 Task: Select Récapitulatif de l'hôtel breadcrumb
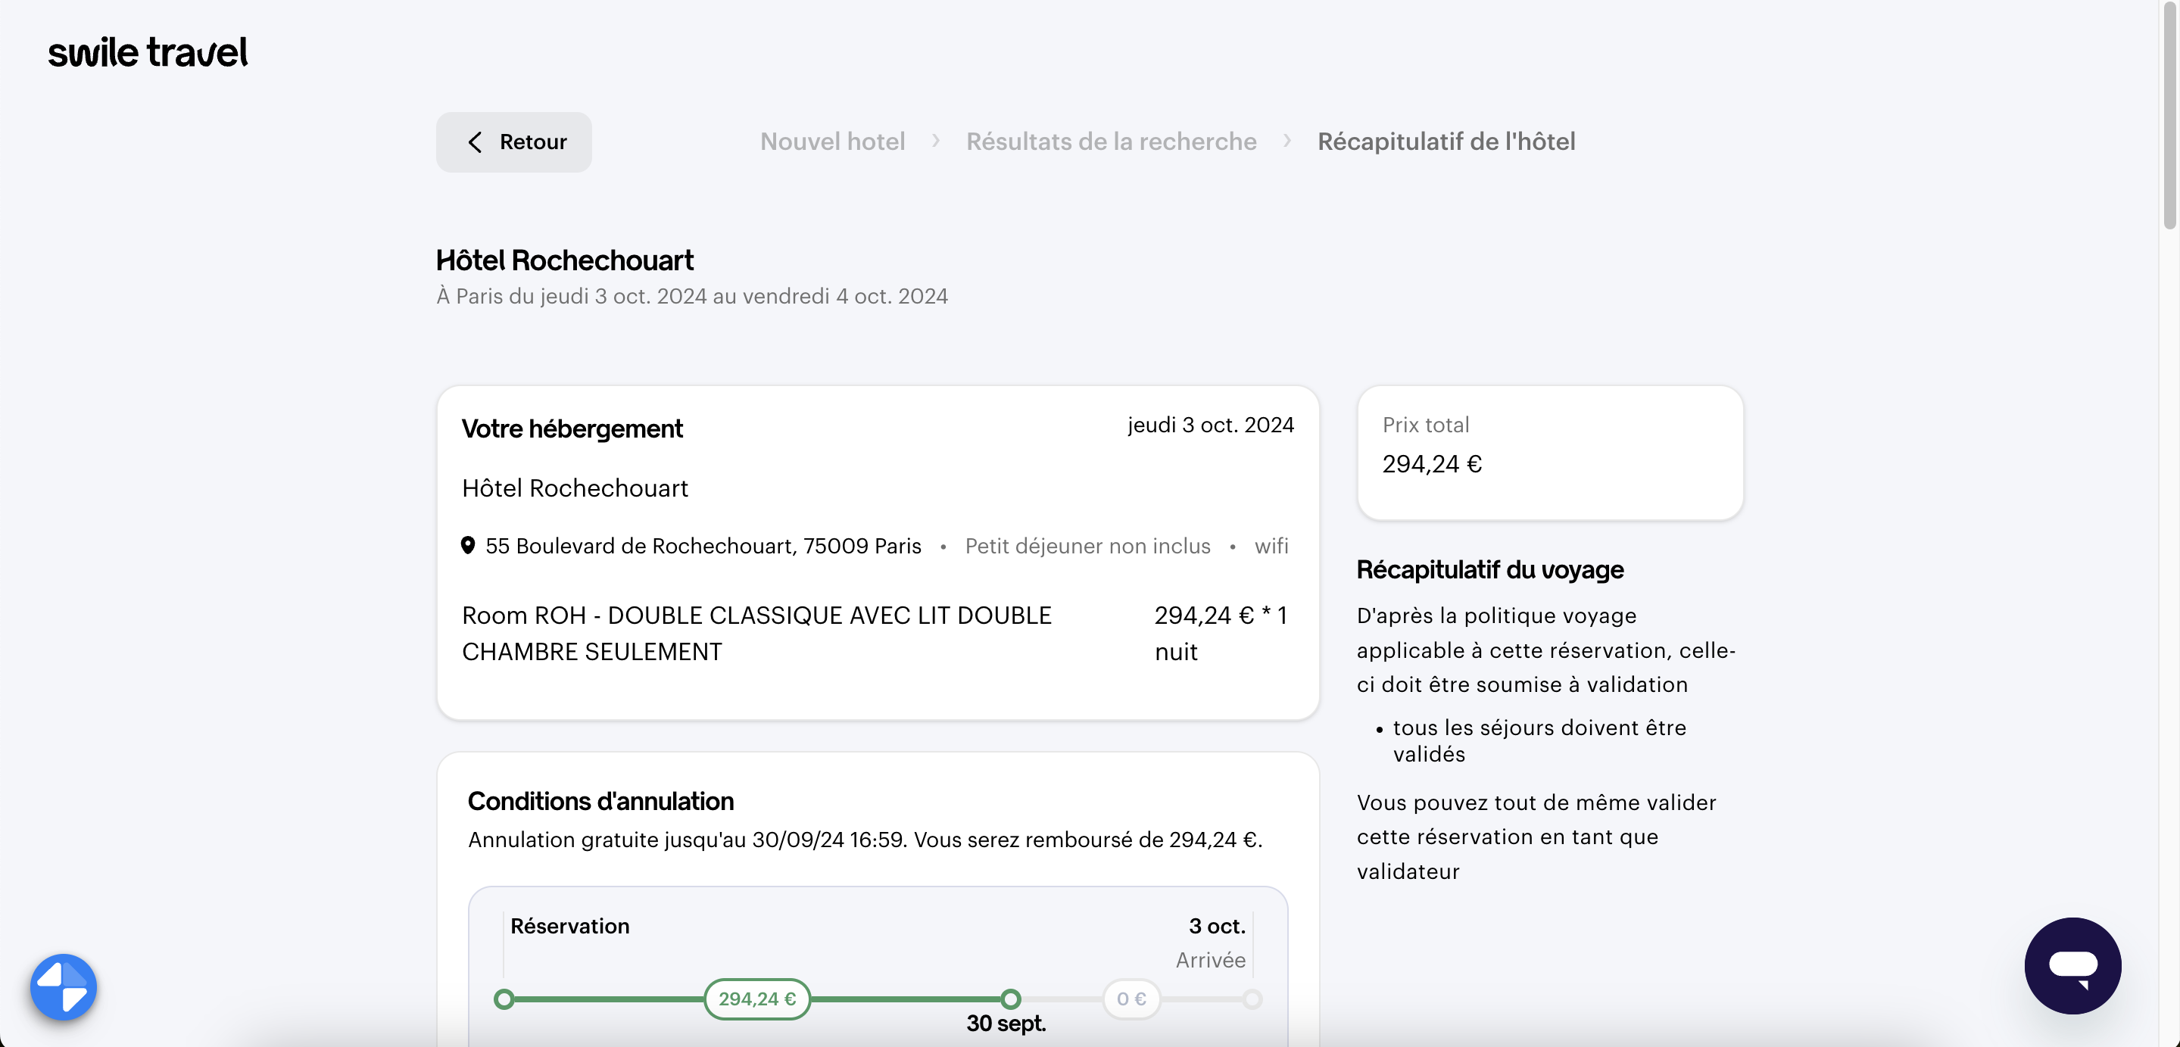click(x=1446, y=142)
